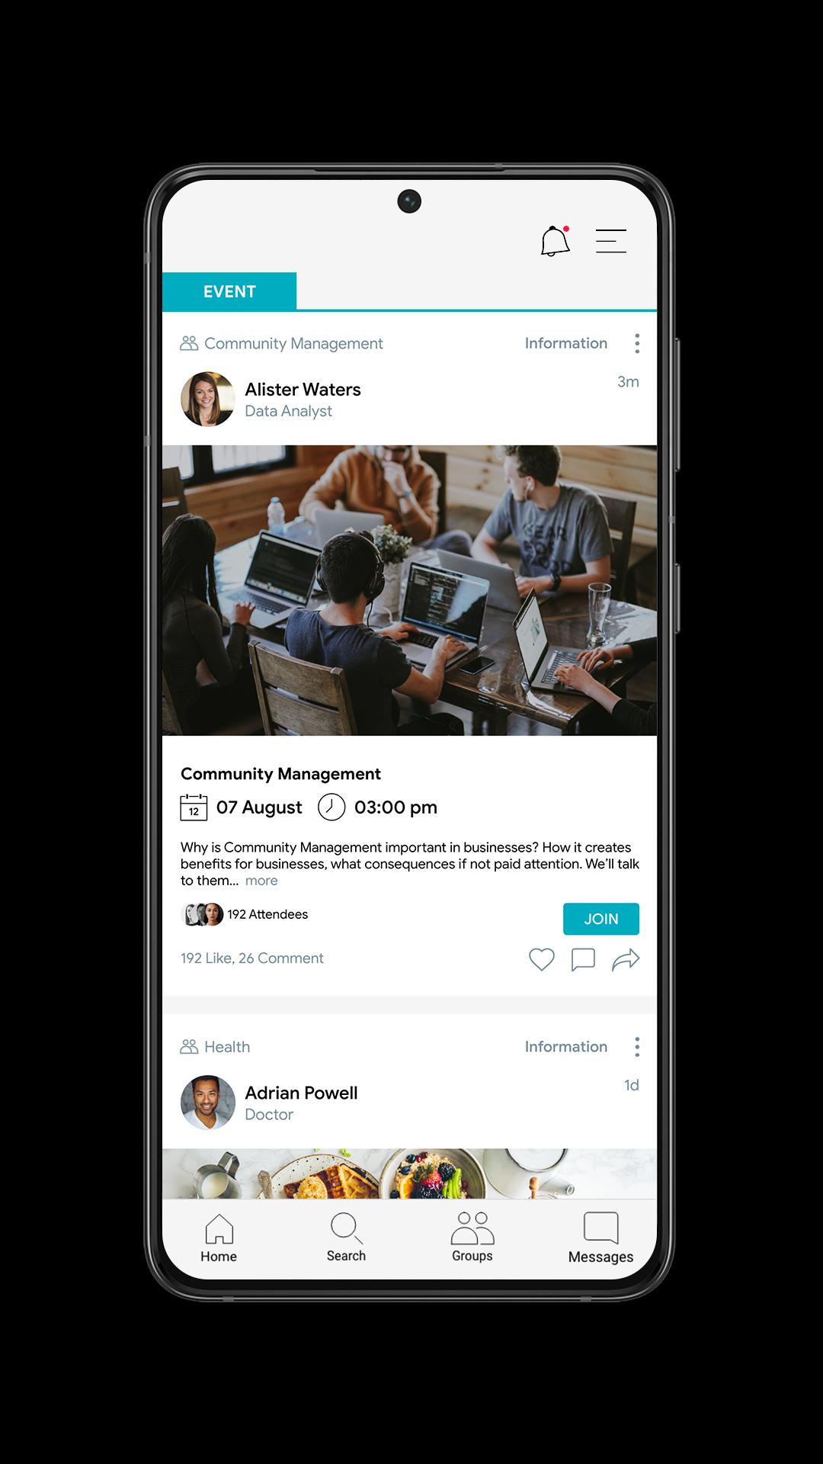
Task: Switch to the Groups tab
Action: pos(472,1237)
